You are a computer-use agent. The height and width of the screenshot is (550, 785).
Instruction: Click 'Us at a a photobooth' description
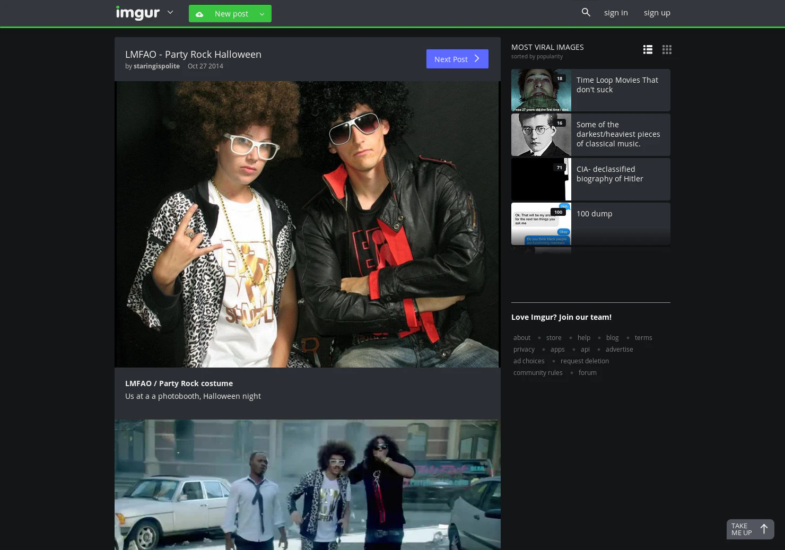click(x=193, y=396)
